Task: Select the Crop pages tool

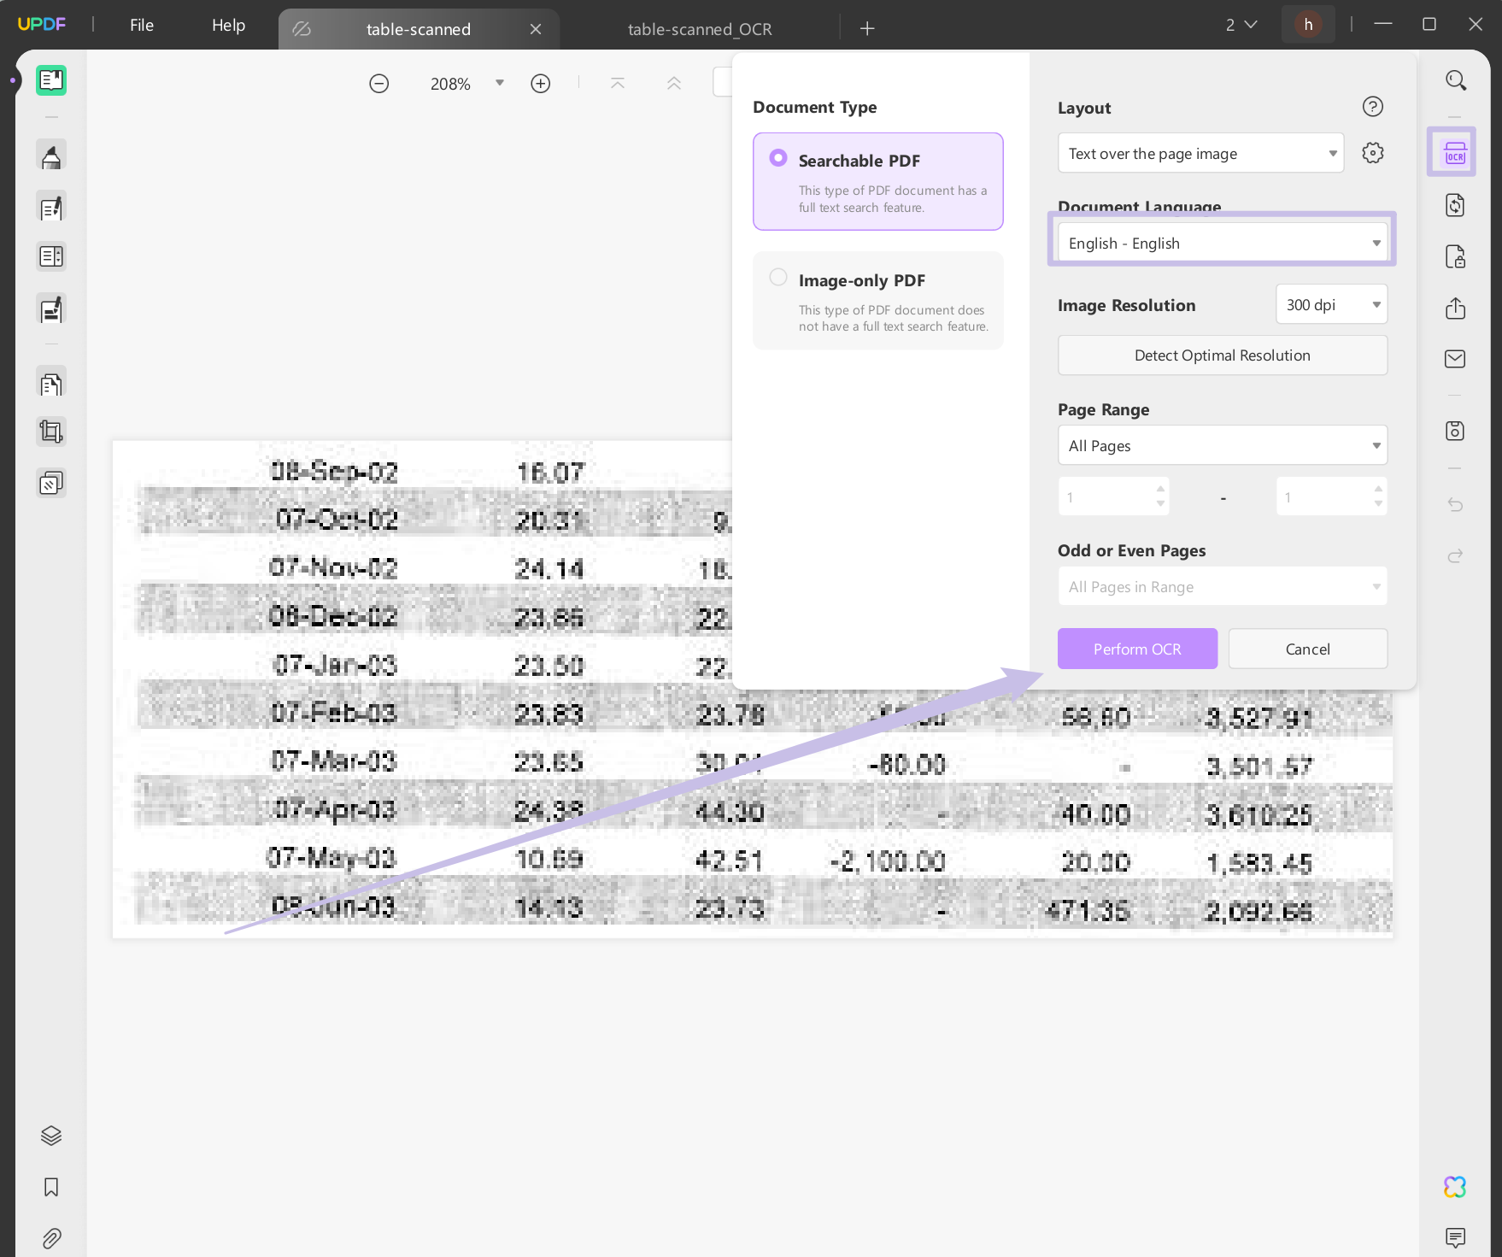Action: point(50,431)
